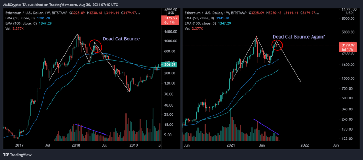363x160 pixels.
Task: Click the 'Dead Cat Bounce' text label on left chart
Action: 121,39
